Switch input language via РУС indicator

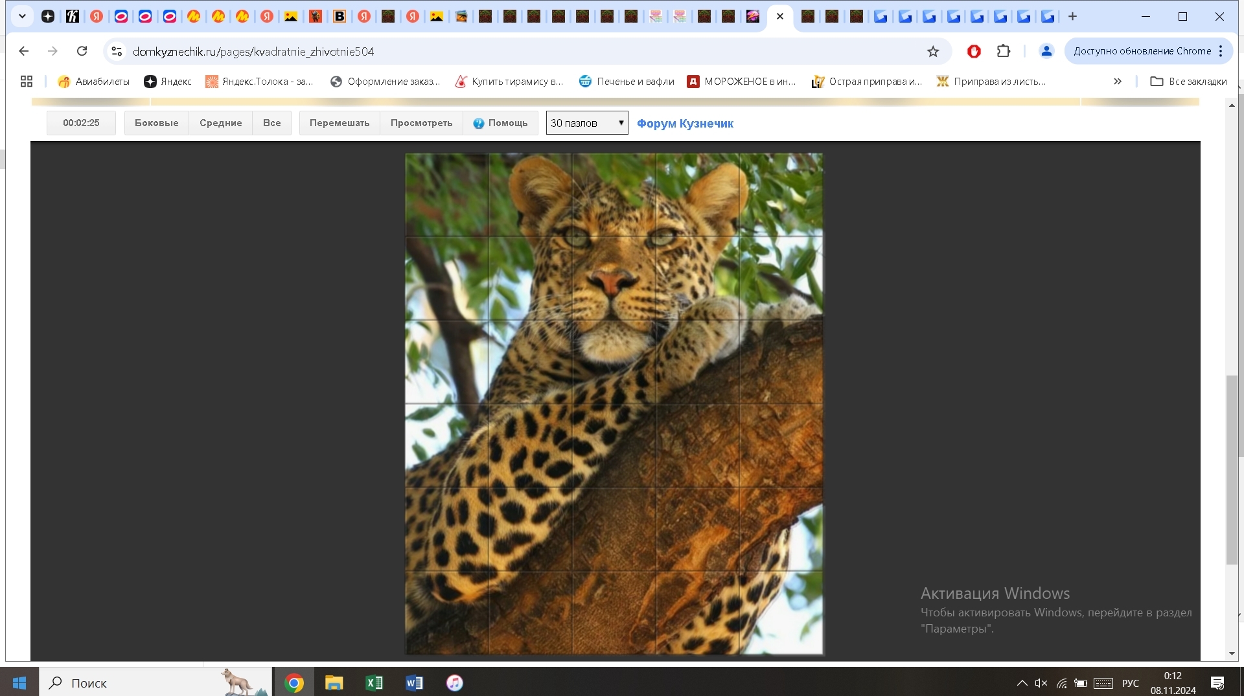pyautogui.click(x=1131, y=683)
